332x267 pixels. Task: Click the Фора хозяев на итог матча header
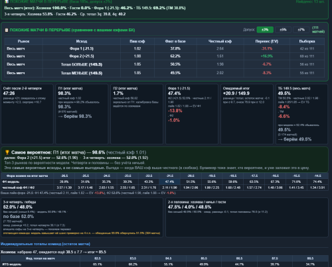coord(27,176)
